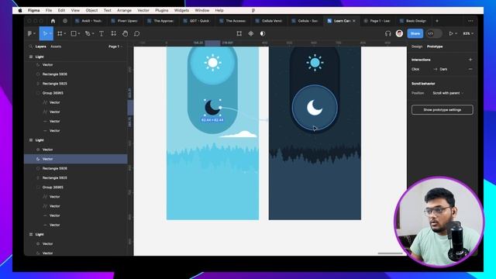496x279 pixels.
Task: Click the sun icon in the light frame
Action: (x=212, y=63)
